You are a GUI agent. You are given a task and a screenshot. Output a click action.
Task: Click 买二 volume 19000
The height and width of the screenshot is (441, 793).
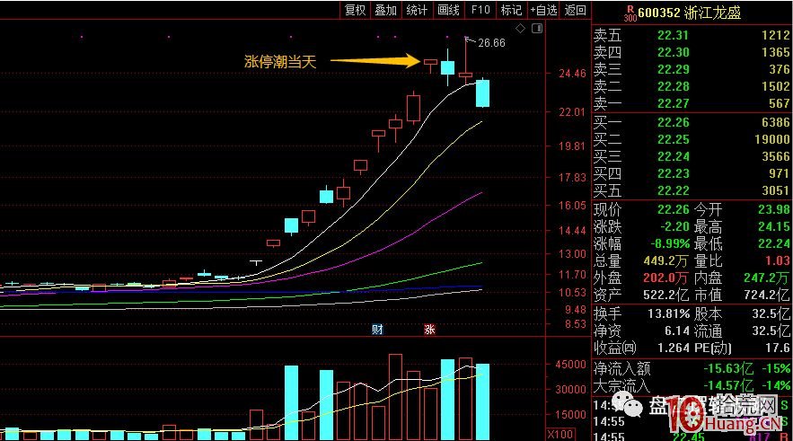tap(772, 139)
